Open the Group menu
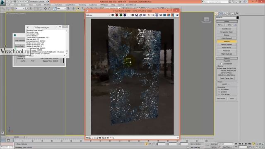 tap(23, 5)
